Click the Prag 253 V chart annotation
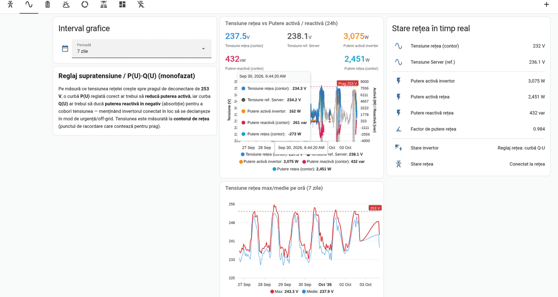Screen dimensions: 558x297 (x=347, y=83)
